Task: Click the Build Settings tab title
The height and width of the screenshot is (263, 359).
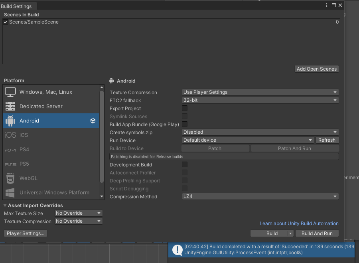Action: 16,6
